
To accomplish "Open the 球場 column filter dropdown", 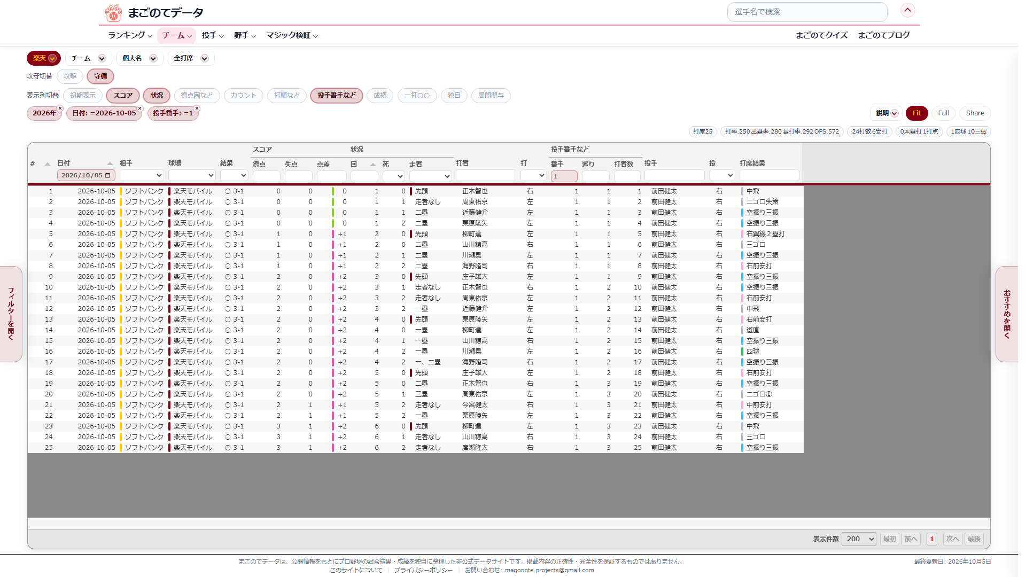I will pos(192,175).
